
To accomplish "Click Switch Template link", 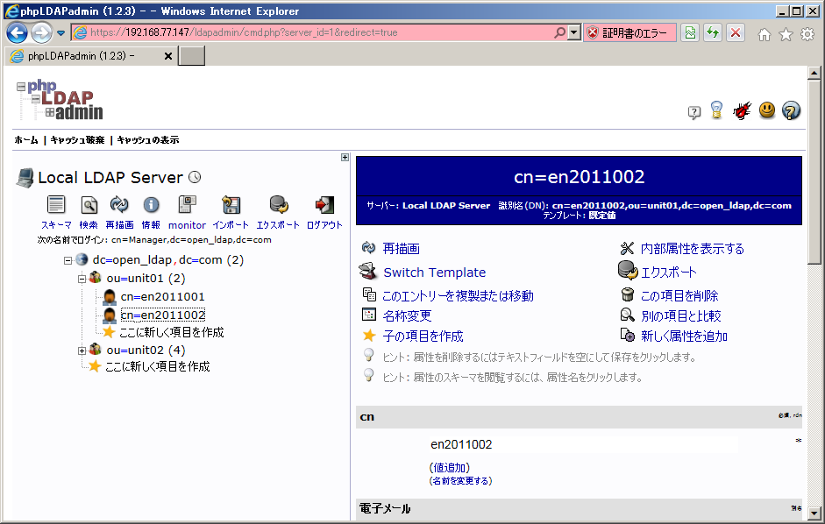I will tap(435, 273).
